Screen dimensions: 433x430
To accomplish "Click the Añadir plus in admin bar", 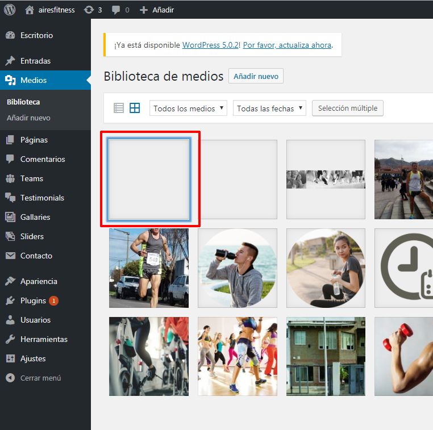I will [x=157, y=10].
